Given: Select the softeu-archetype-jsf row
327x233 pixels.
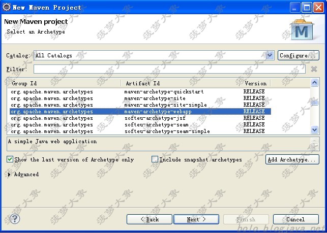Looking at the screenshot, I should click(x=140, y=118).
